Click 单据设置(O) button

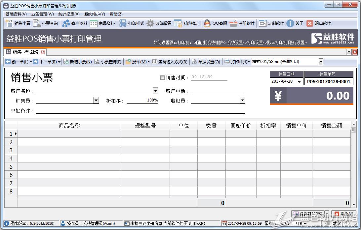[206, 62]
